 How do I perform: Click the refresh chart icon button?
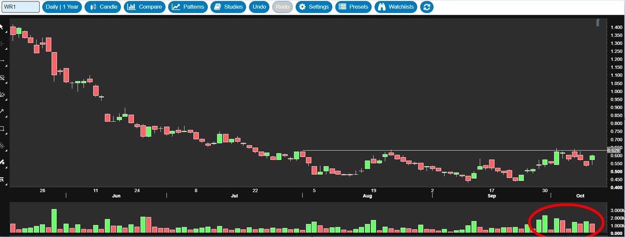point(428,7)
